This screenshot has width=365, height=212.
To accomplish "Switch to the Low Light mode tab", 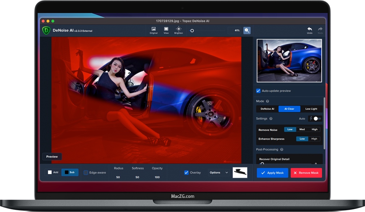I will [x=312, y=109].
